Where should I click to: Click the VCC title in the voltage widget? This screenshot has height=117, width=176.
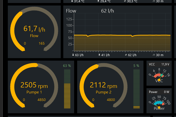click(x=152, y=64)
